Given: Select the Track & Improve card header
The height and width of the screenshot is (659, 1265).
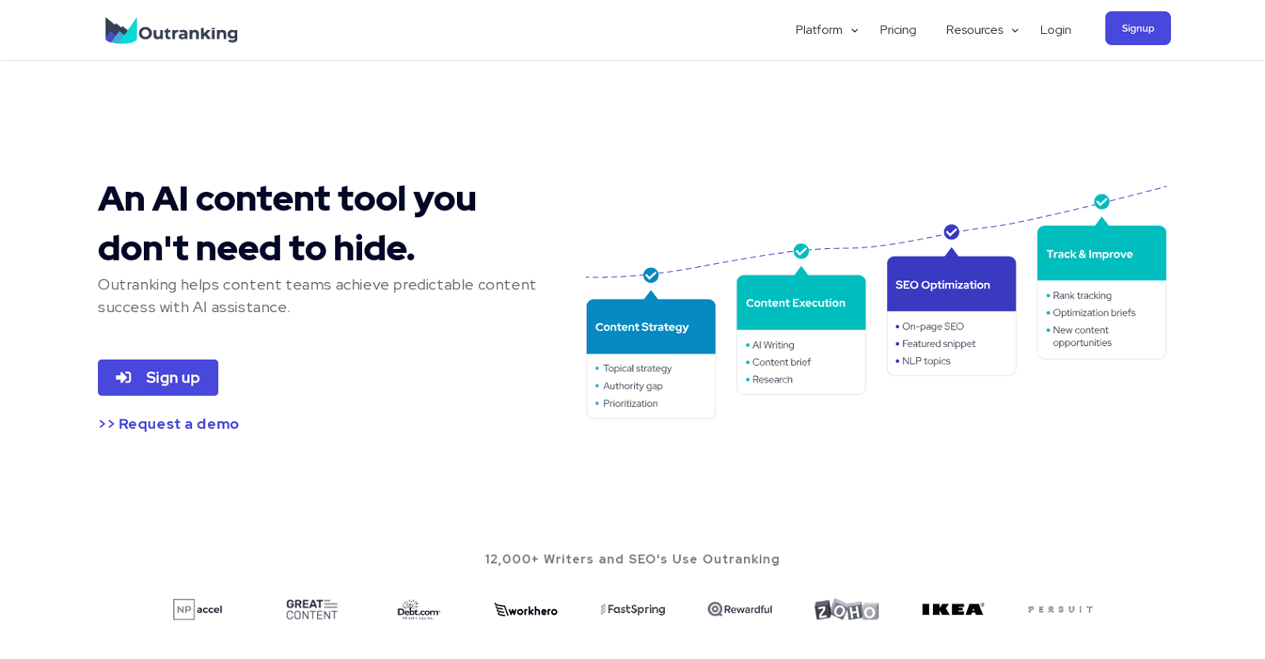Looking at the screenshot, I should coord(1101,254).
